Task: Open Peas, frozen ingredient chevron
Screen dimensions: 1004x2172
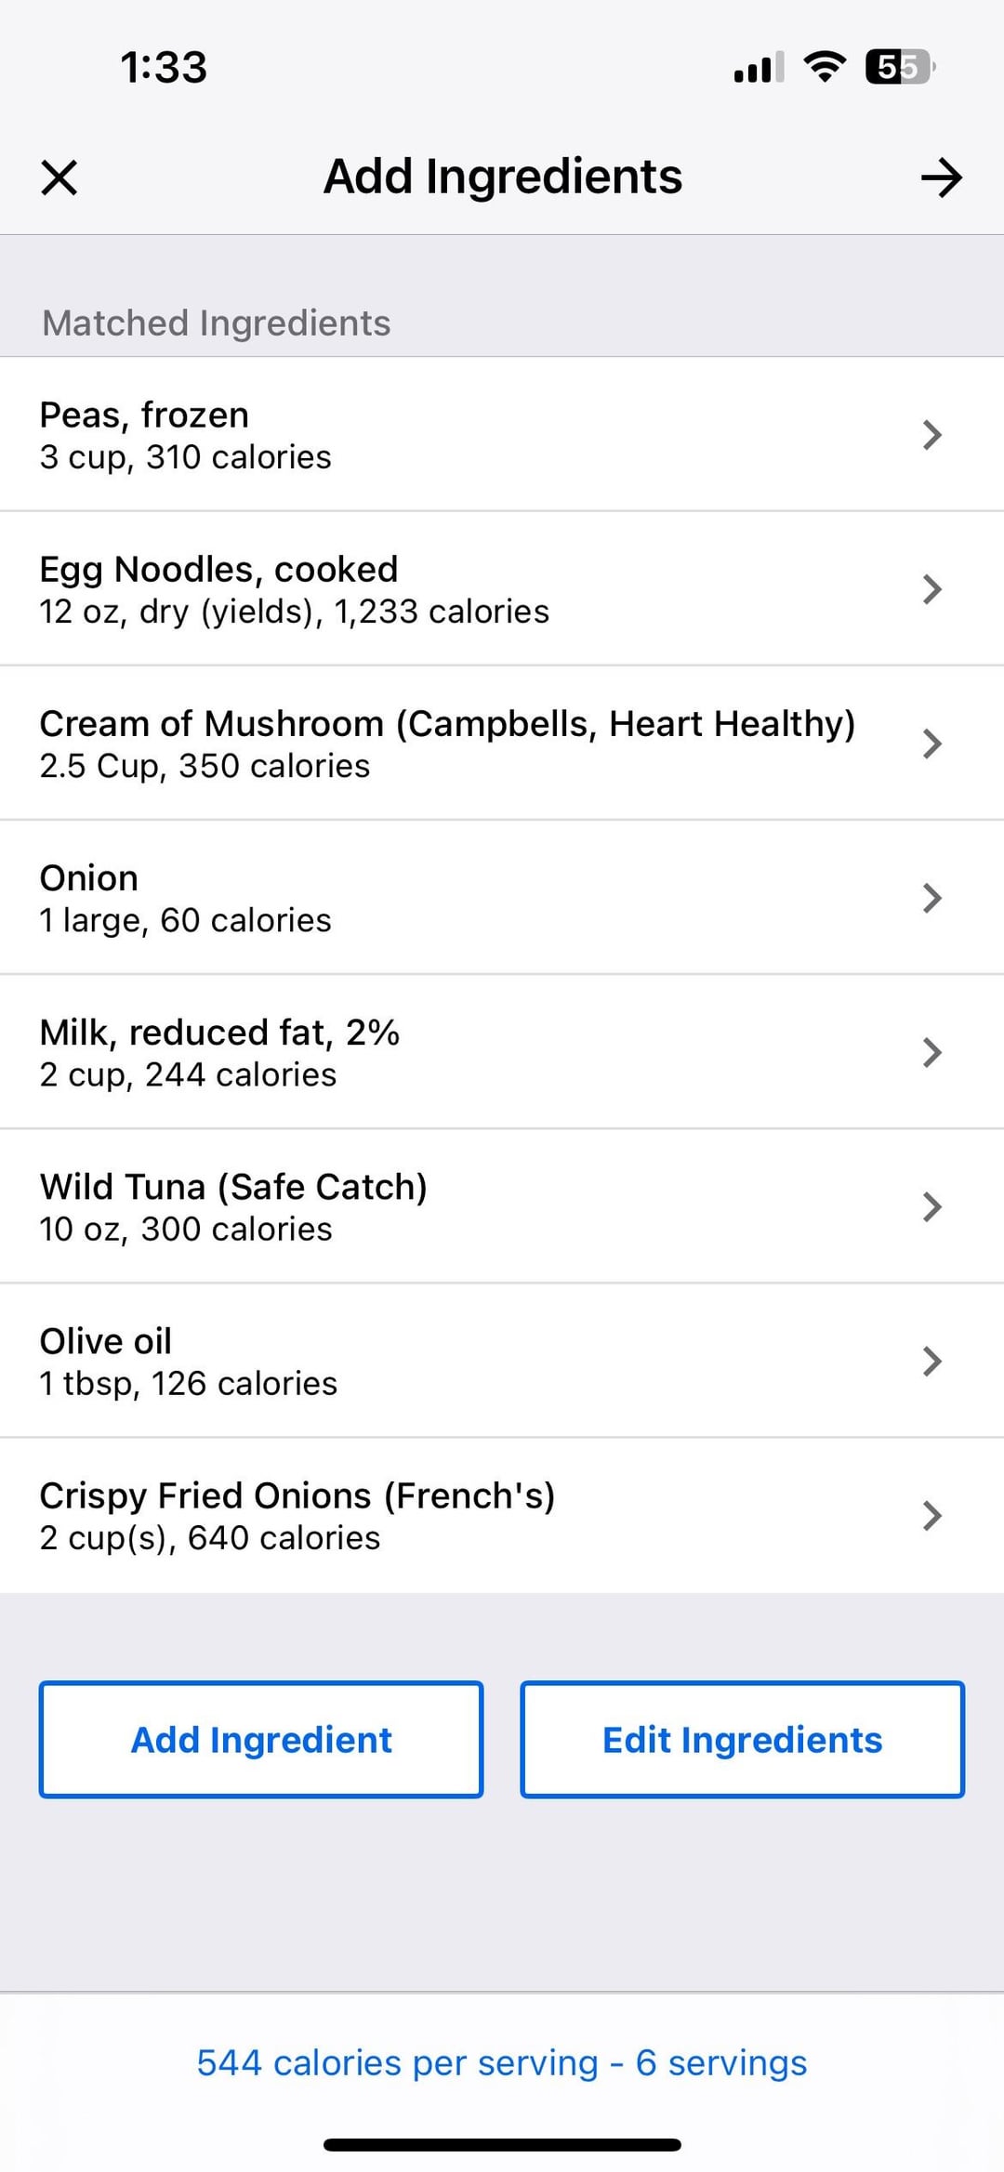Action: click(931, 434)
